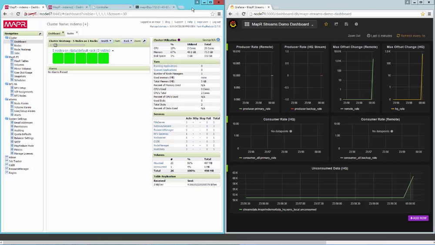Image resolution: width=435 pixels, height=245 pixels.
Task: Open Manage Licenses under System Settings
Action: [x=23, y=154]
